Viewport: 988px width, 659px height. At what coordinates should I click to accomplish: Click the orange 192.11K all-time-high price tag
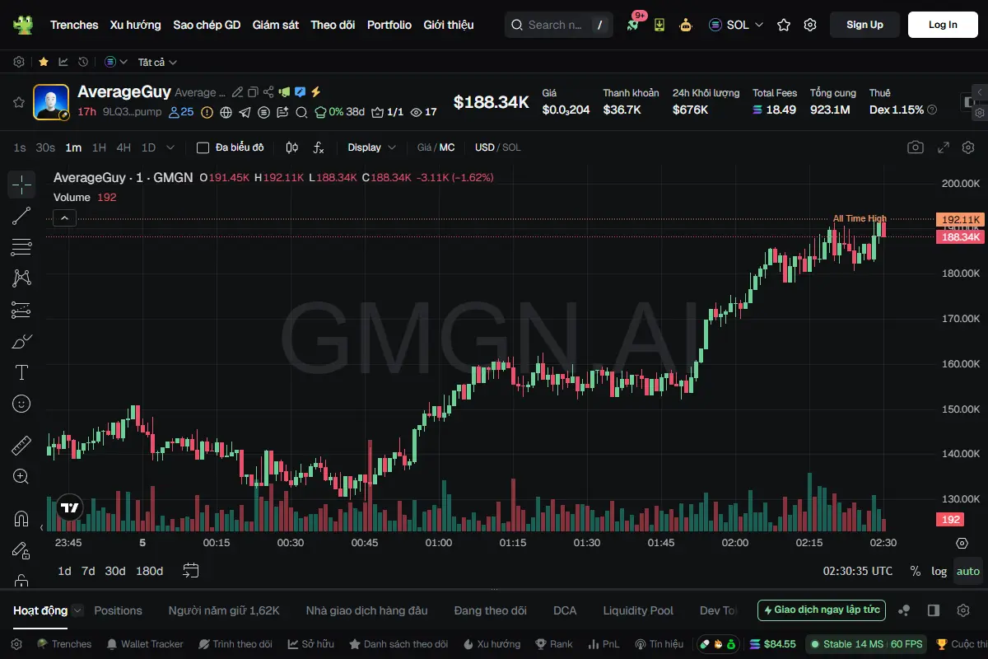[960, 219]
